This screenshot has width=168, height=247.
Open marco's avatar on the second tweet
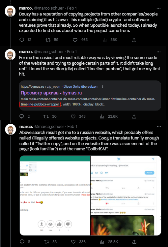tap(10, 54)
